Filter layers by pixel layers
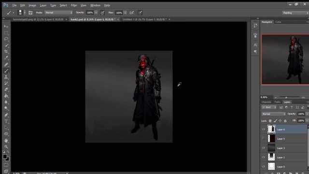 281,107
